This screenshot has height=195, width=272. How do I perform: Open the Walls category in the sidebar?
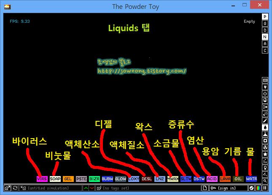(x=265, y=80)
